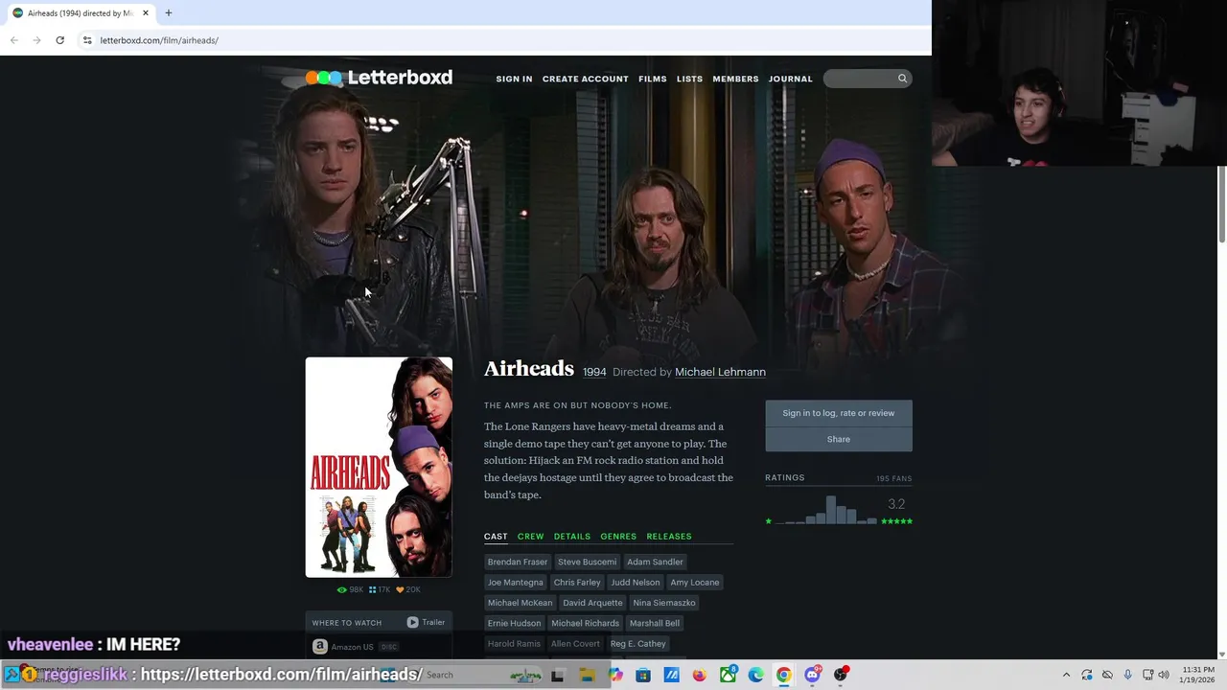Open Amy Locane's cast link

tap(695, 582)
